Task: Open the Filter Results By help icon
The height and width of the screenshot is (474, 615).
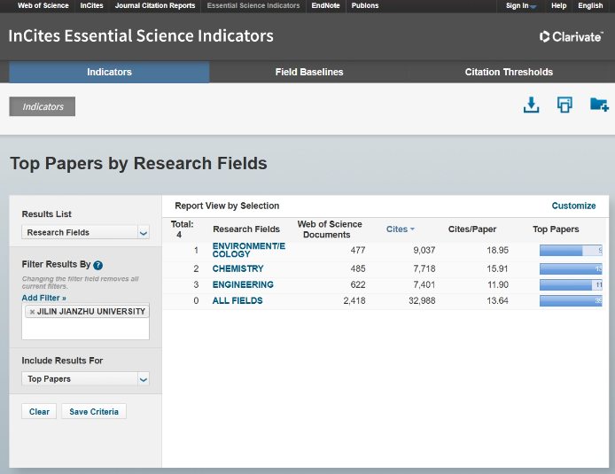Action: tap(98, 266)
